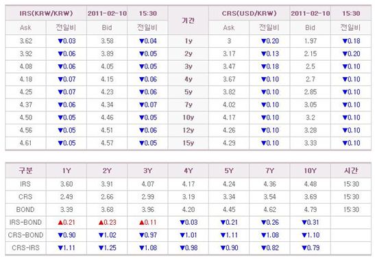Select the 기간 column header
This screenshot has width=377, height=259.
pos(188,21)
